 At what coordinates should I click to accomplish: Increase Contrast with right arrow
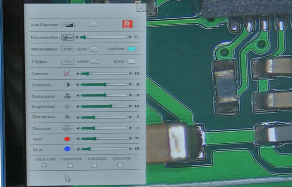[130, 84]
